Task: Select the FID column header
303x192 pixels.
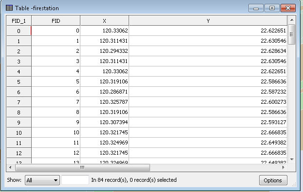Action: click(x=56, y=20)
